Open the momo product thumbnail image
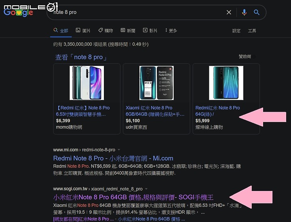The height and width of the screenshot is (222, 291). pos(86,83)
